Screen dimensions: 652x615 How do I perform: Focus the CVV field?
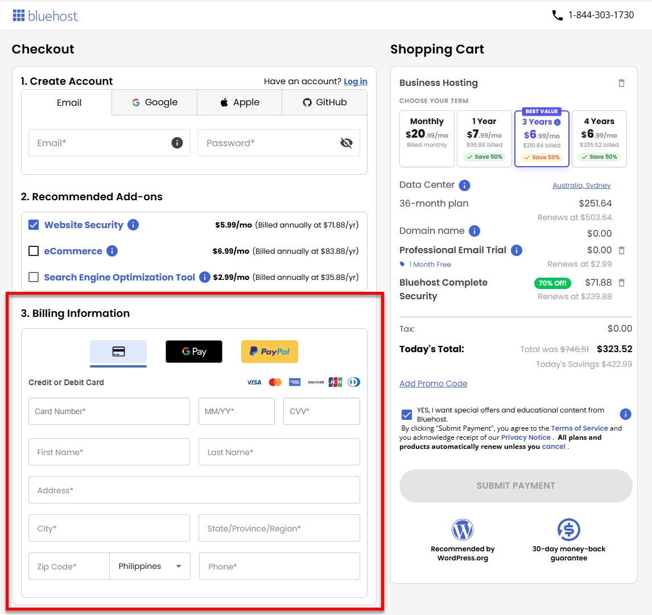point(321,411)
